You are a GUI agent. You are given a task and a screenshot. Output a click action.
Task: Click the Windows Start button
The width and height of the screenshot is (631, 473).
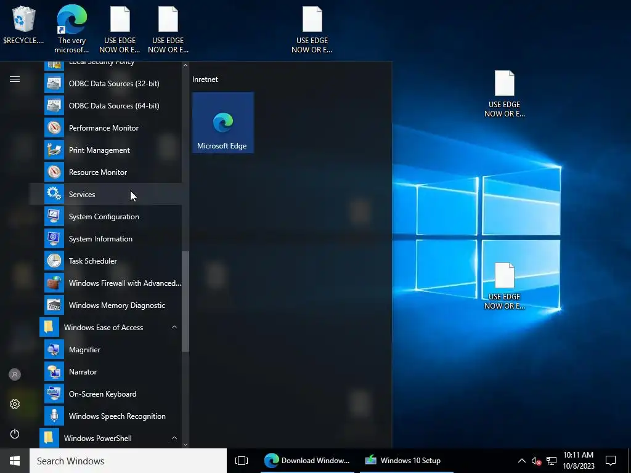tap(15, 461)
